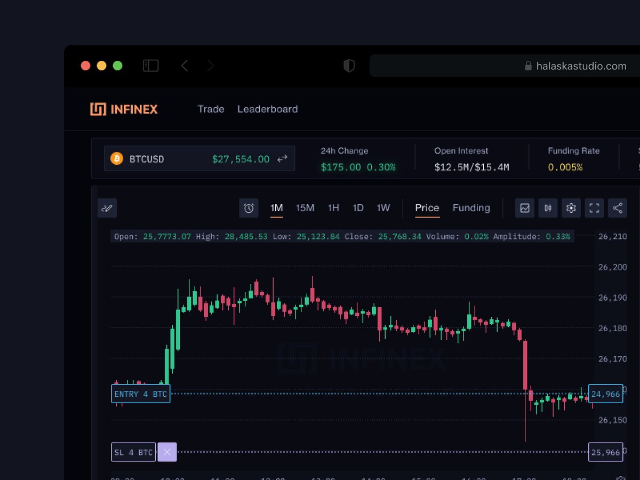Click the share chart icon
This screenshot has width=640, height=480.
[x=618, y=208]
